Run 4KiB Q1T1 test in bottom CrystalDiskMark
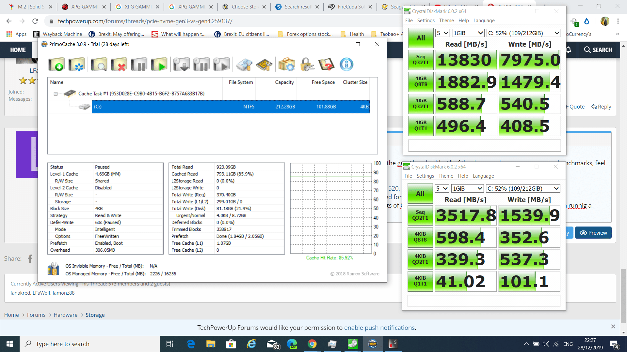The width and height of the screenshot is (627, 352). tap(420, 281)
